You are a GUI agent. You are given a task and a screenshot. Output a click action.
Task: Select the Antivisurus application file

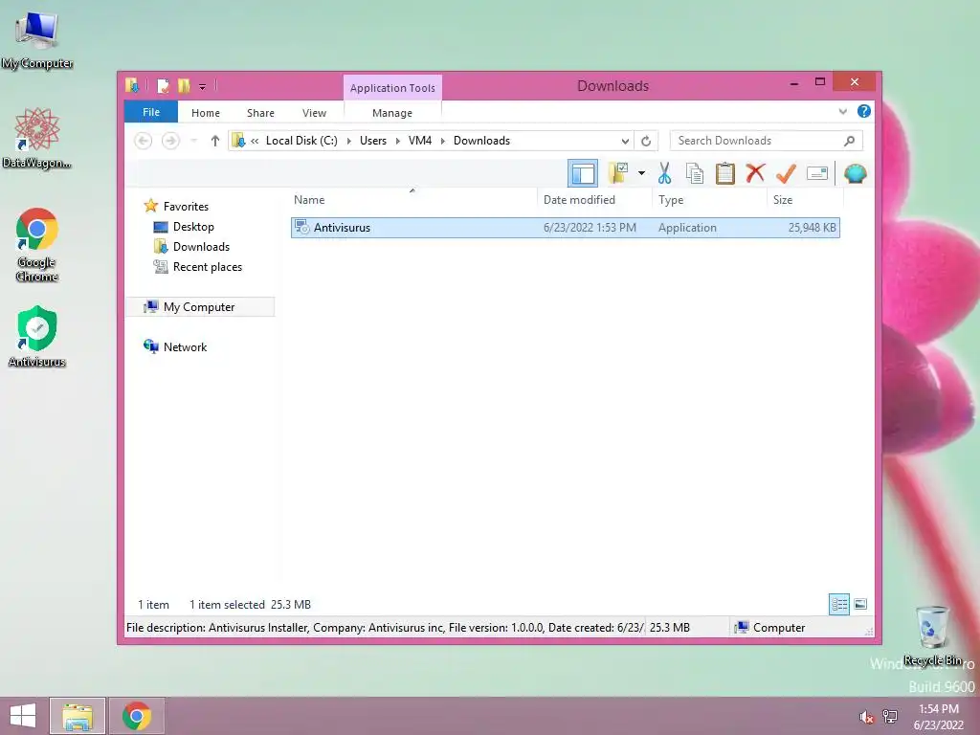565,228
